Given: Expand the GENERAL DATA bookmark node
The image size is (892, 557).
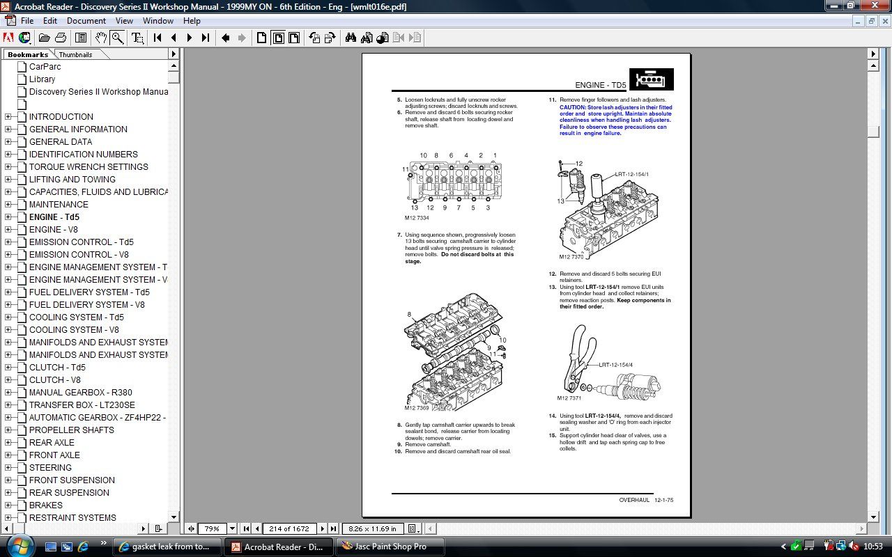Looking at the screenshot, I should [8, 142].
